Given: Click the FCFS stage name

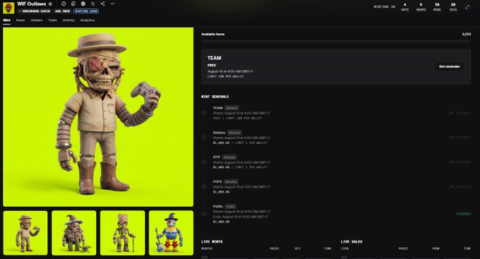Looking at the screenshot, I should [217, 181].
